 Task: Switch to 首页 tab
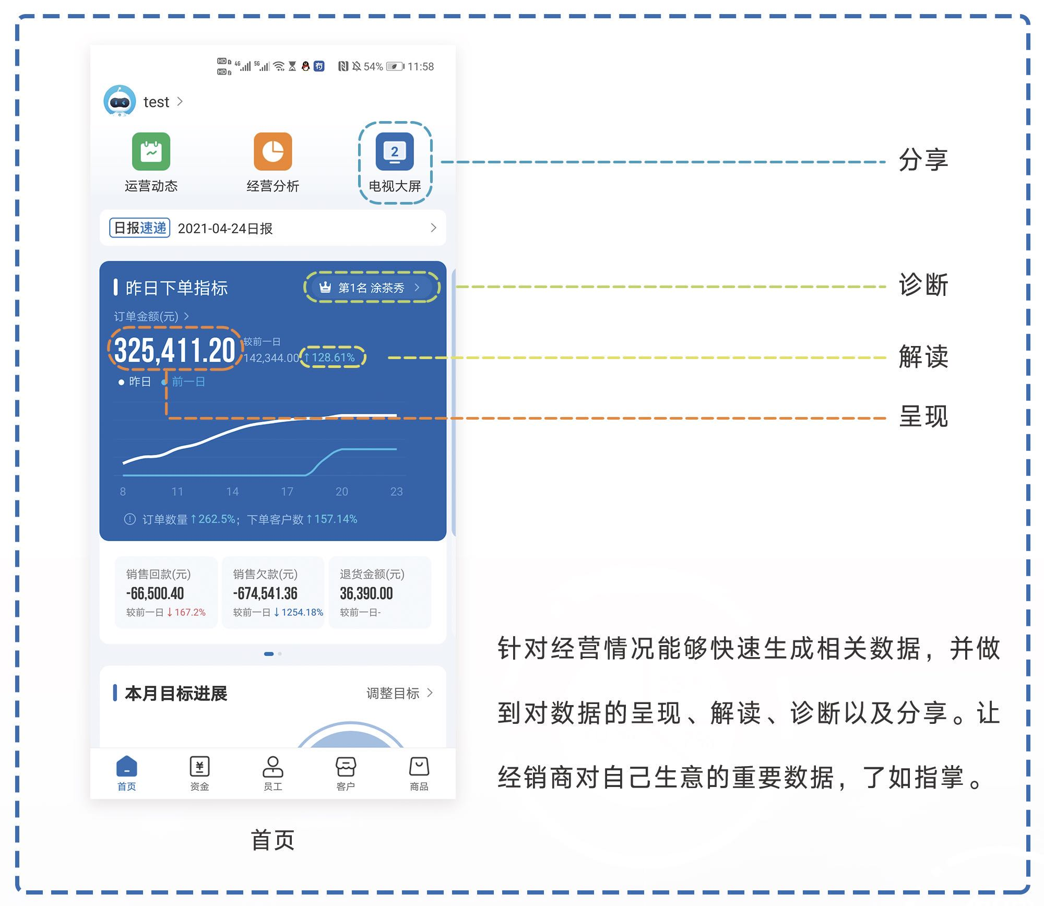pos(127,773)
